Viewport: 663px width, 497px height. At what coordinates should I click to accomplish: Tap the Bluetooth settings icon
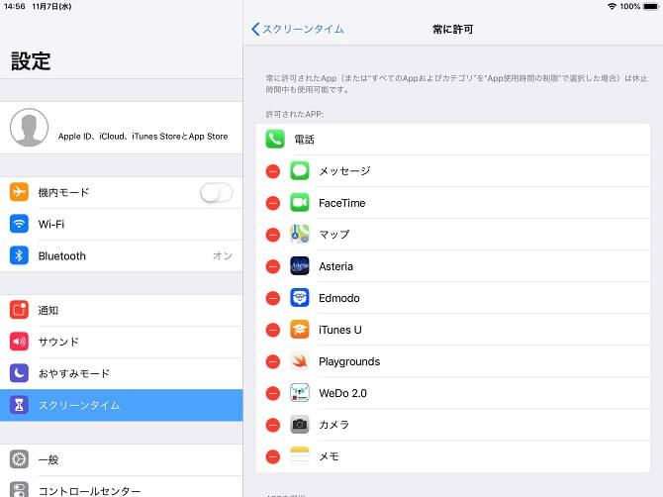tap(19, 255)
